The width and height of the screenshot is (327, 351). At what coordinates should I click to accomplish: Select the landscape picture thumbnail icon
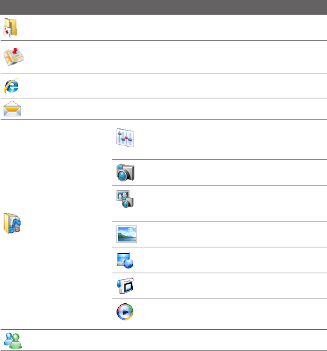126,234
